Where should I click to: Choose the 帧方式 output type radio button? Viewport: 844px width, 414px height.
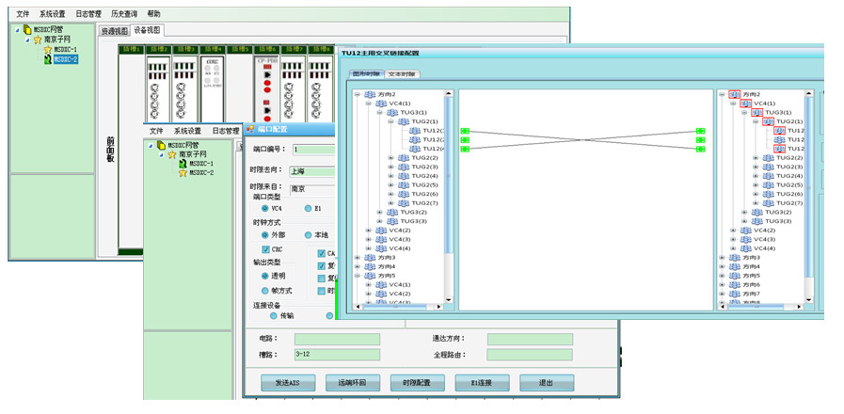coord(265,291)
